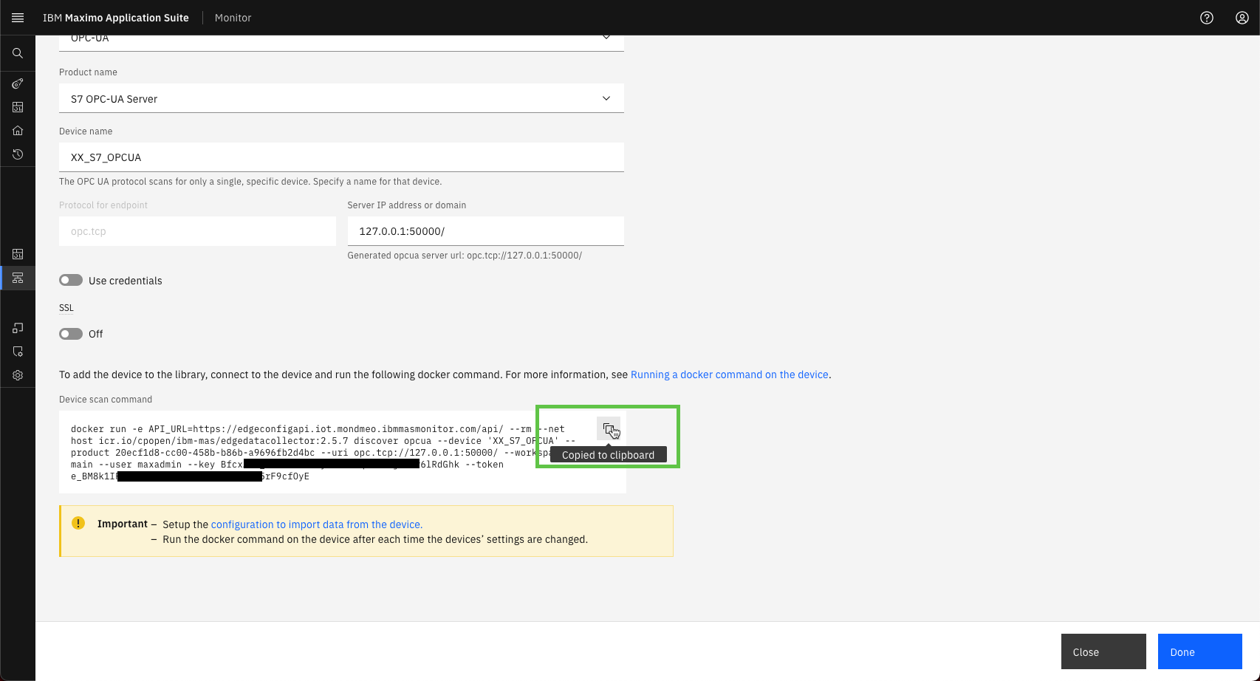Click the Device name input field
The height and width of the screenshot is (681, 1260).
tap(341, 157)
